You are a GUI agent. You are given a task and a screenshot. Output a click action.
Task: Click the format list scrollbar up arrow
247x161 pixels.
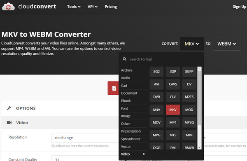coord(199,69)
